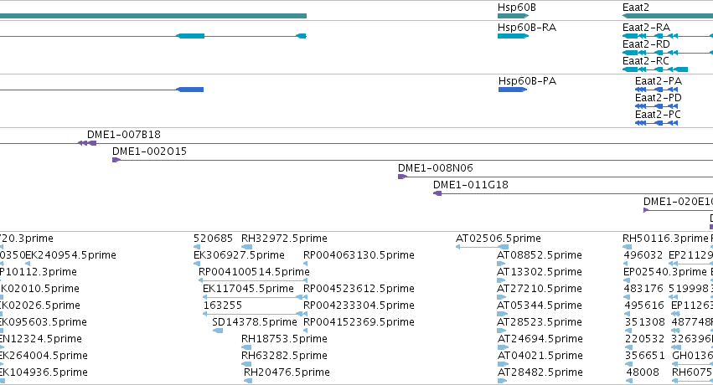Screen dimensions: 713x385
Task: Click the AT02506.5prime alignment arrow glyph
Action: point(482,247)
